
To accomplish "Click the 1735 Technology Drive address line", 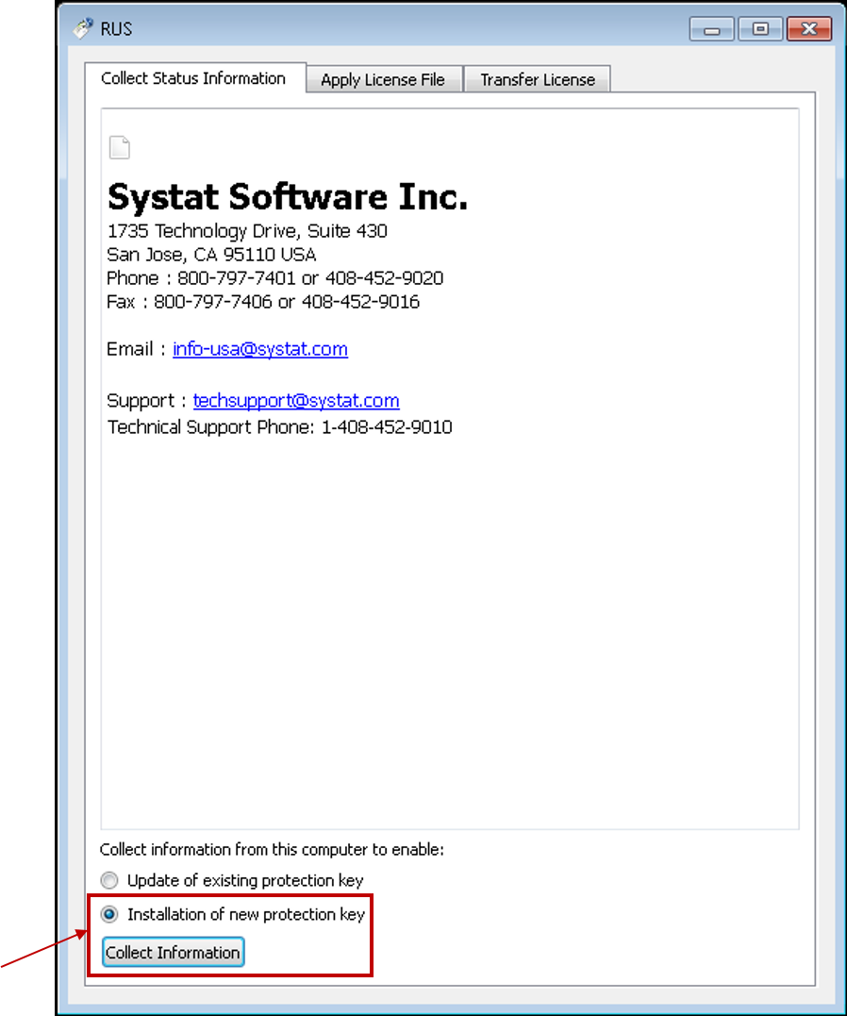I will [247, 231].
